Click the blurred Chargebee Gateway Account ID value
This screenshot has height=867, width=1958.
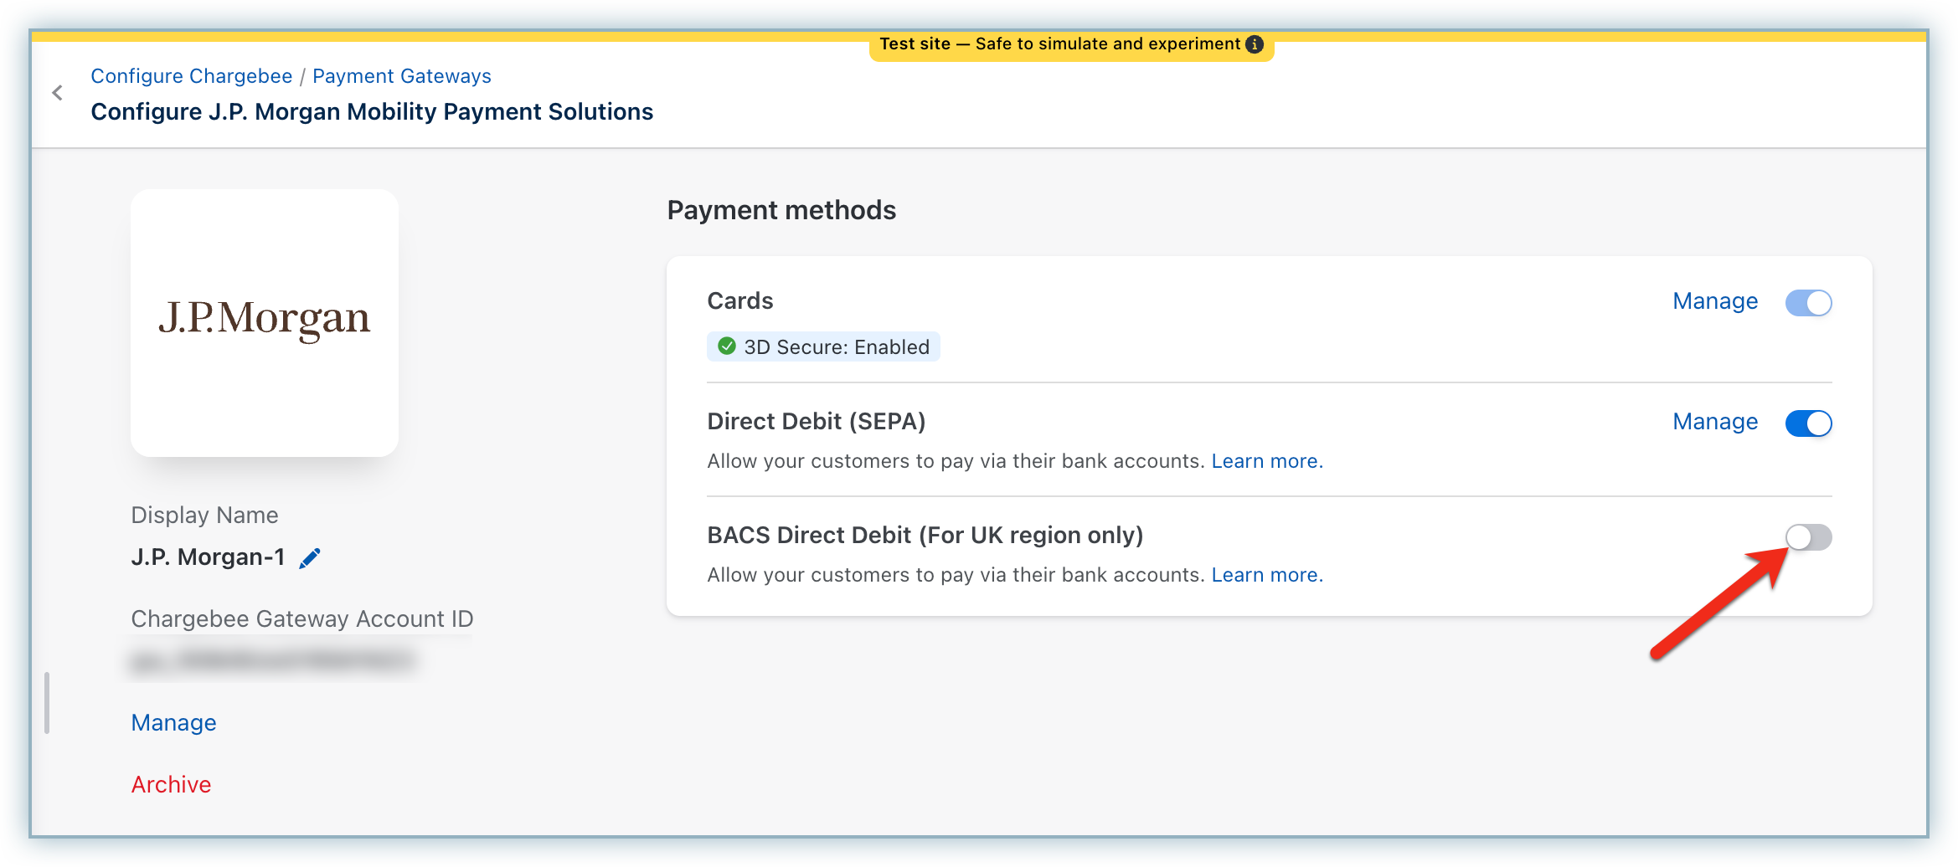pyautogui.click(x=272, y=661)
